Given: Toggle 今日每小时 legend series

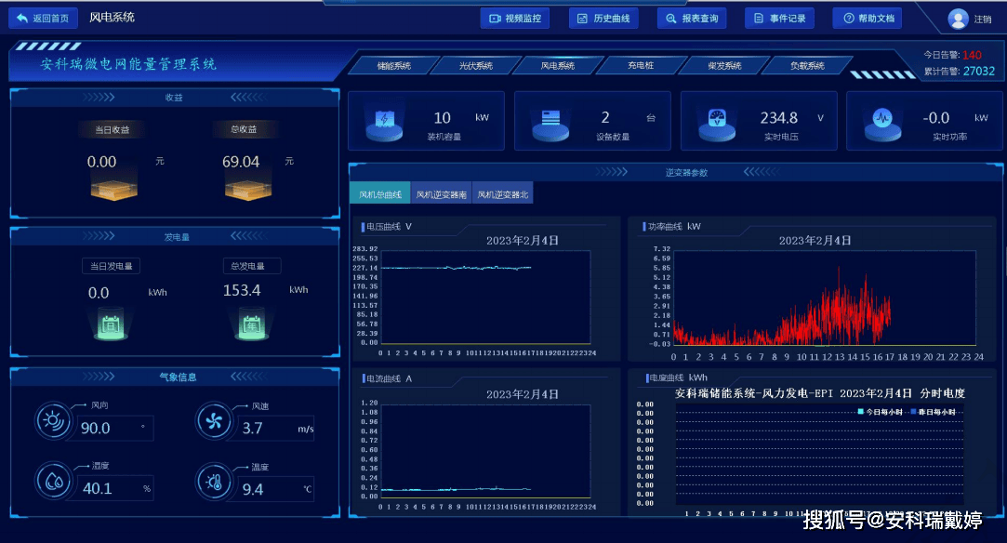Looking at the screenshot, I should 881,412.
